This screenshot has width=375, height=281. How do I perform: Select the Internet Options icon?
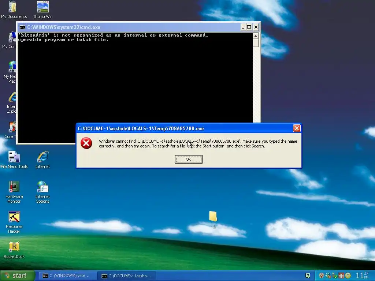click(x=42, y=192)
